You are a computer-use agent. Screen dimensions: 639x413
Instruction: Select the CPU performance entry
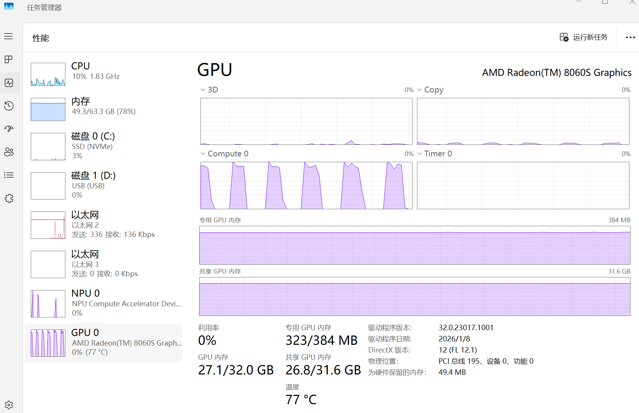point(104,73)
